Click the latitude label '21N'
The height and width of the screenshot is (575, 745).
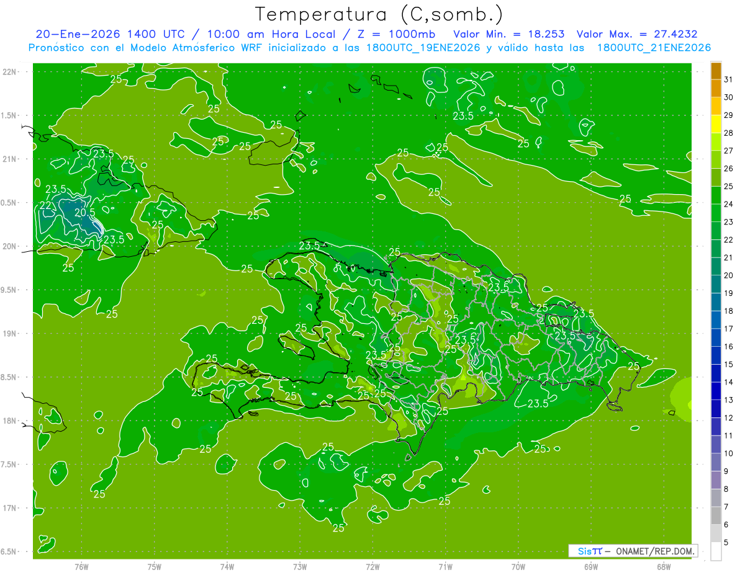tap(9, 159)
